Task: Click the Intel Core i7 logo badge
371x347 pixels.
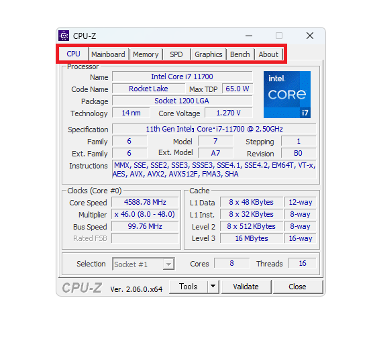Action: point(287,95)
